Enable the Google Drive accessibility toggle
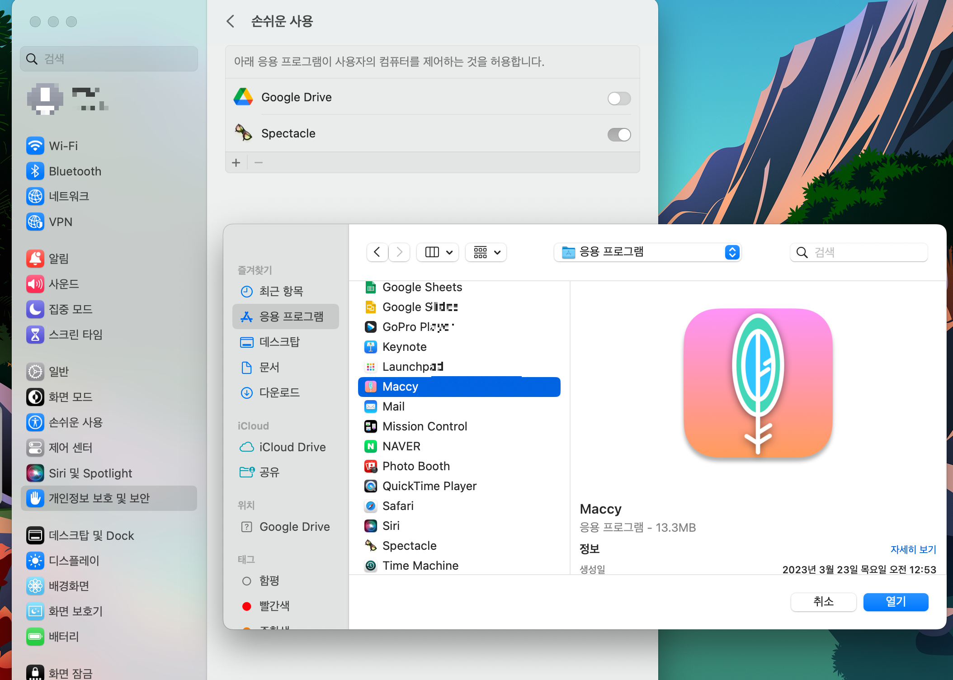The height and width of the screenshot is (680, 953). [x=619, y=99]
